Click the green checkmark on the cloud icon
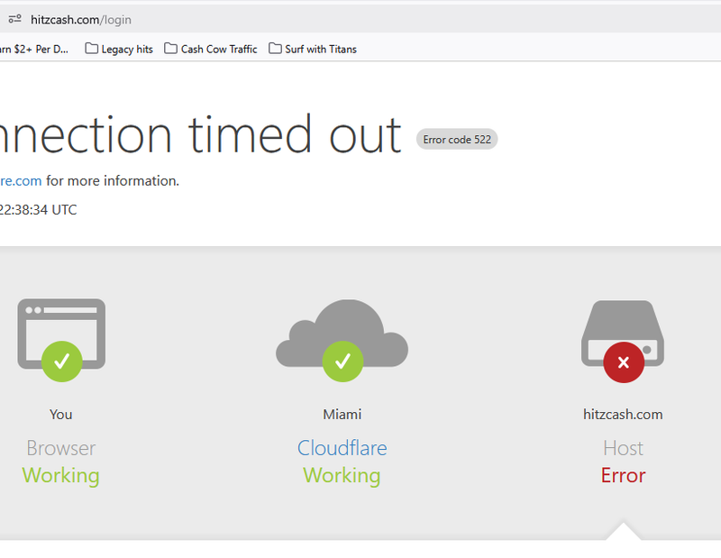This screenshot has height=558, width=721. pos(342,361)
